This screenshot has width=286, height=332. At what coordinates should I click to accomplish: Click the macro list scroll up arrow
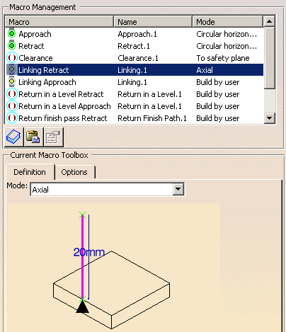(269, 21)
